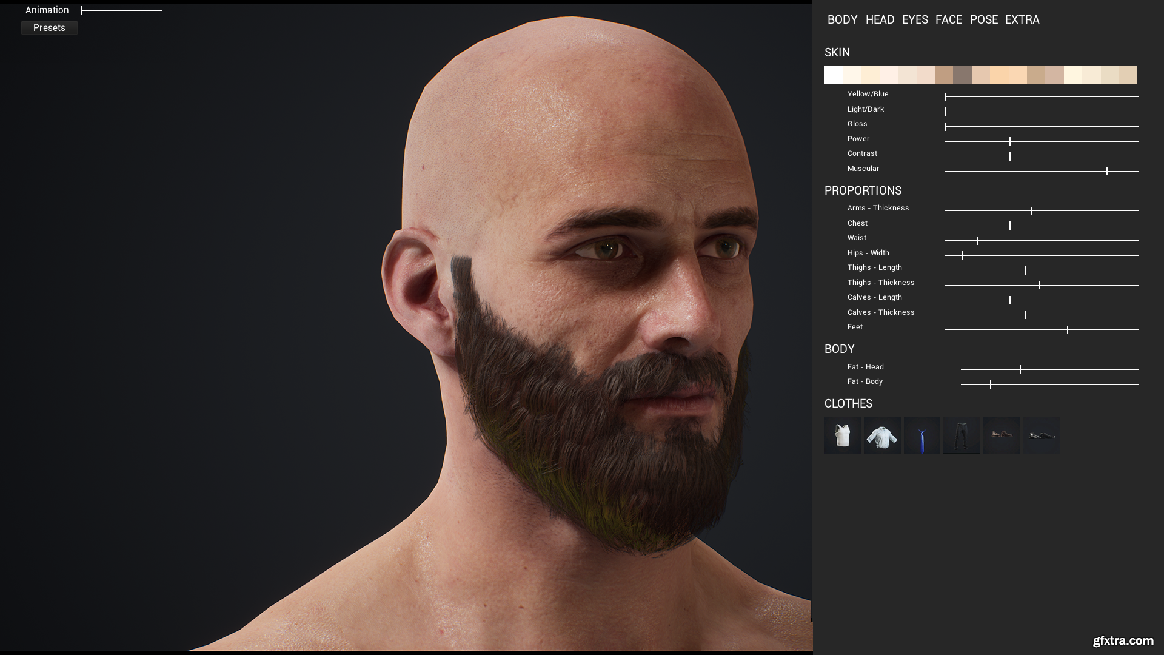Open the FACE tab
Viewport: 1164px width, 655px height.
[x=948, y=19]
